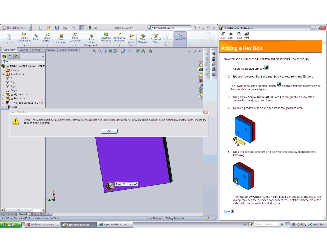This screenshot has width=327, height=252.
Task: Click the SolidWorks Search field
Action: click(172, 28)
